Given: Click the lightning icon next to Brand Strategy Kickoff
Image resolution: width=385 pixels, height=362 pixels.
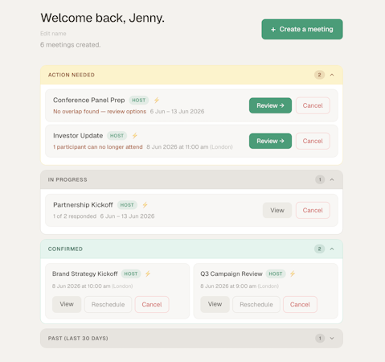Looking at the screenshot, I should point(148,274).
